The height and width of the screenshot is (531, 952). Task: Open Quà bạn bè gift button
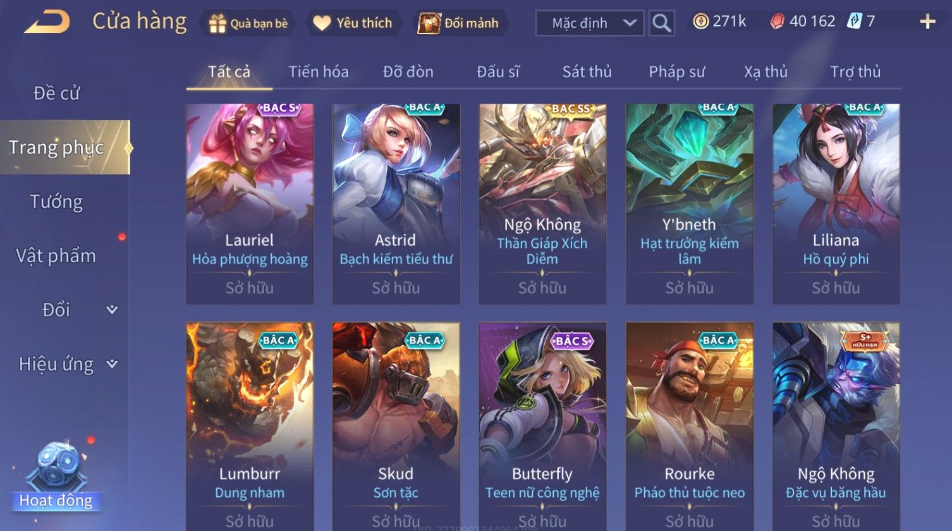point(248,23)
